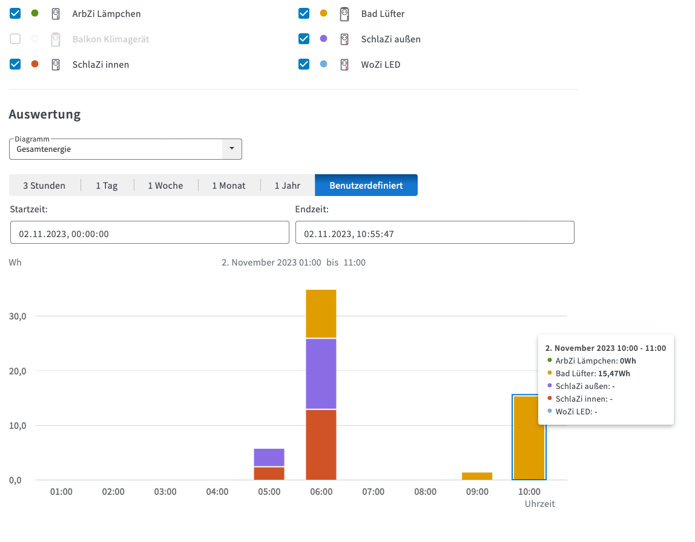Click the ArbZi Lämpchen smart plug icon
The image size is (695, 542).
click(x=56, y=13)
